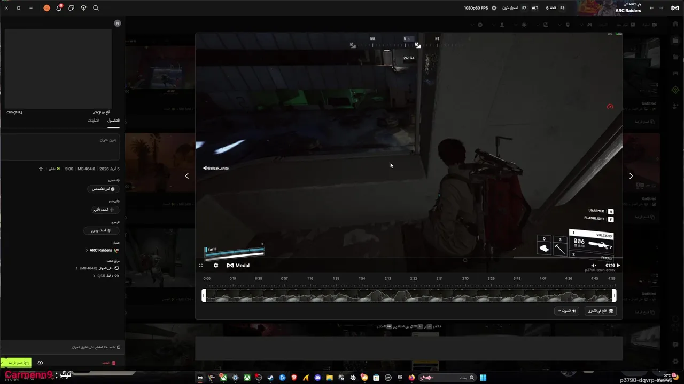The height and width of the screenshot is (384, 684).
Task: Seek to 2:32 on the timeline ruler
Action: pos(414,278)
